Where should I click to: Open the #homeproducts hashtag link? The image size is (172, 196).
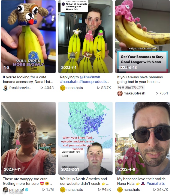94,82
